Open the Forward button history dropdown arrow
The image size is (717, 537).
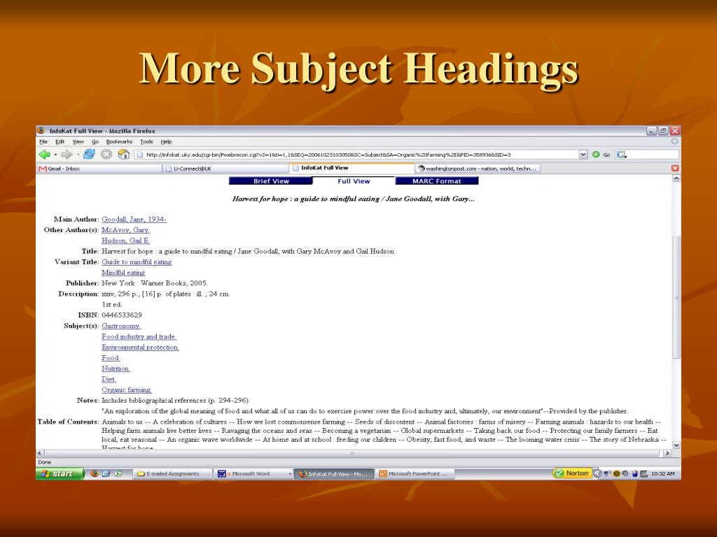click(78, 155)
